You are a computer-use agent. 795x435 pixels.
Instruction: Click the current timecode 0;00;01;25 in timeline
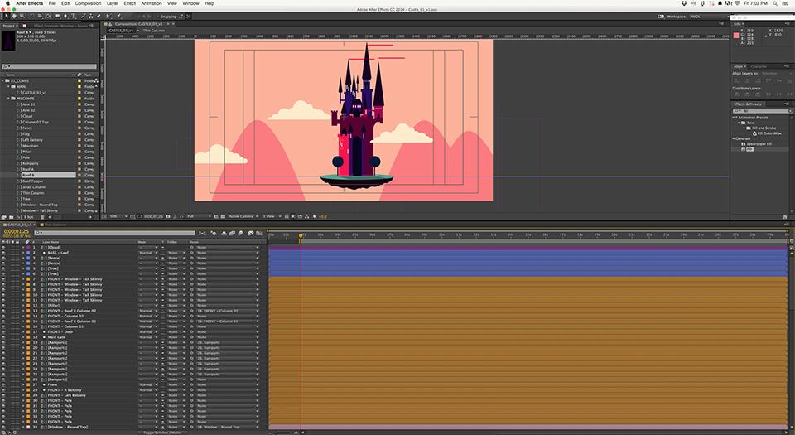pyautogui.click(x=17, y=231)
